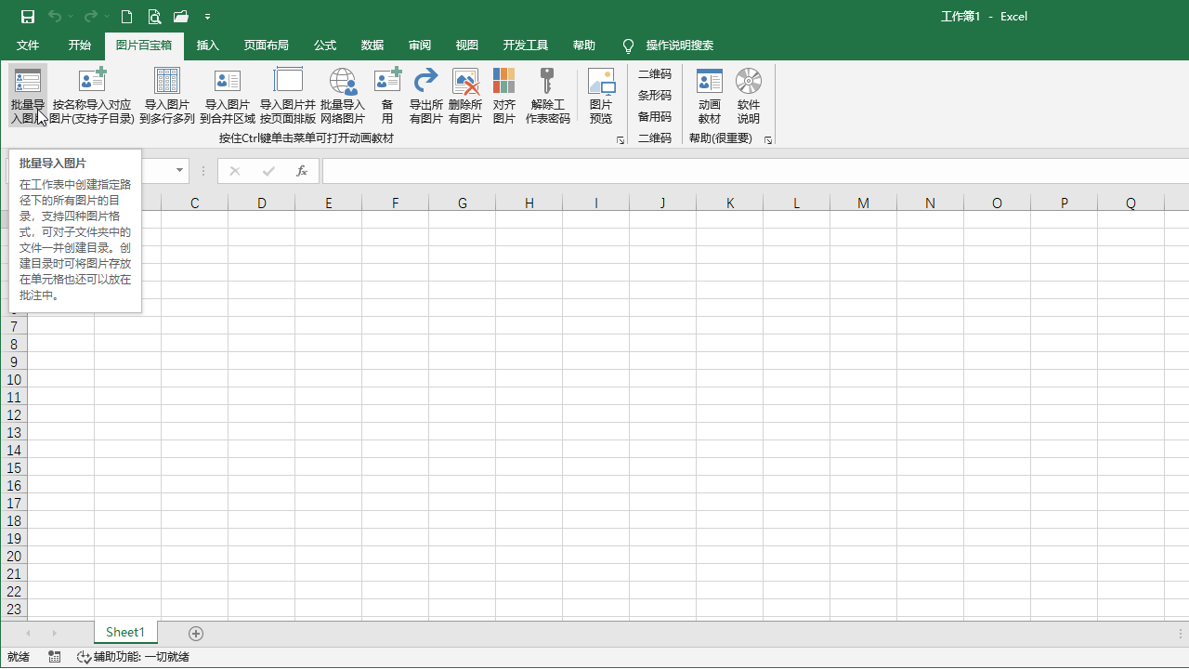The width and height of the screenshot is (1189, 669).
Task: Click the 条形码 button
Action: tap(654, 96)
